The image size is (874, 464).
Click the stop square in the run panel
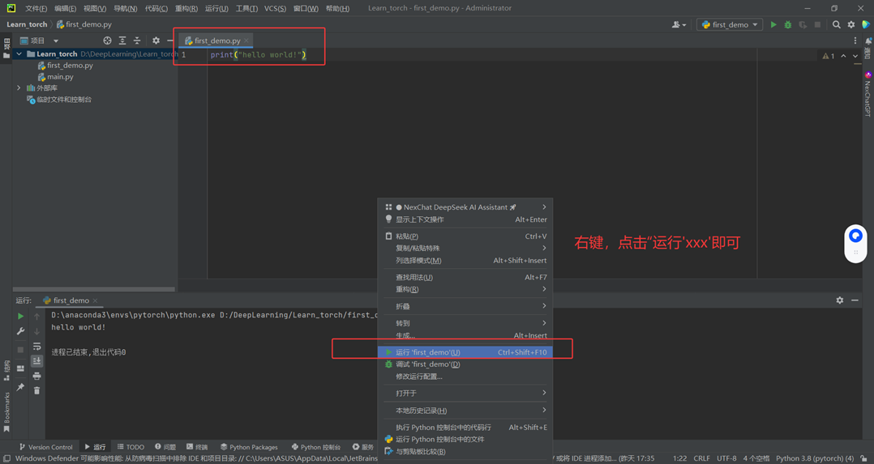(20, 350)
